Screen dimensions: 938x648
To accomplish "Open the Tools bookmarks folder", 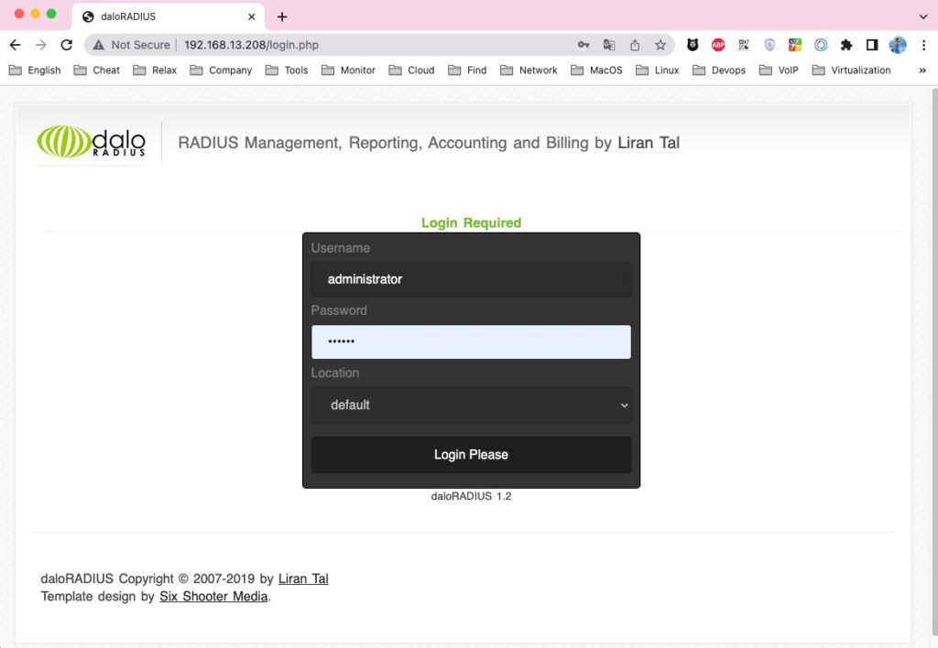I will click(x=287, y=70).
